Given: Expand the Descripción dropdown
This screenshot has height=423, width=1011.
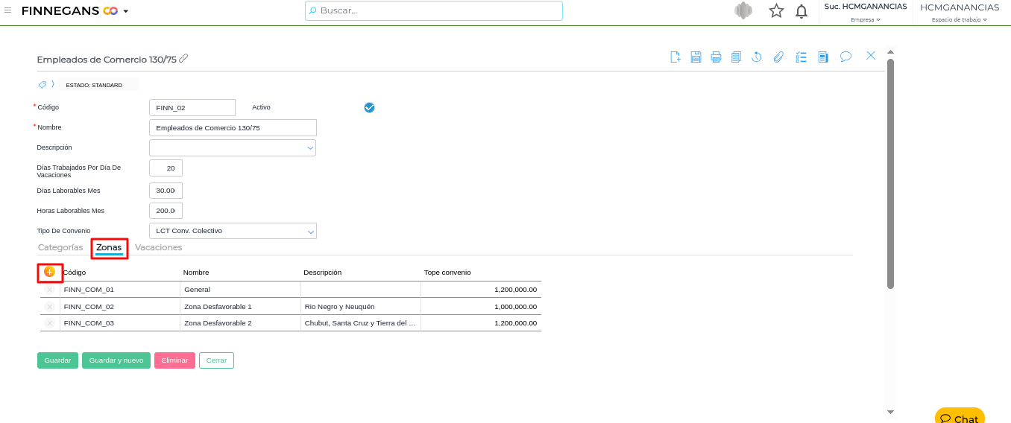Looking at the screenshot, I should (310, 148).
